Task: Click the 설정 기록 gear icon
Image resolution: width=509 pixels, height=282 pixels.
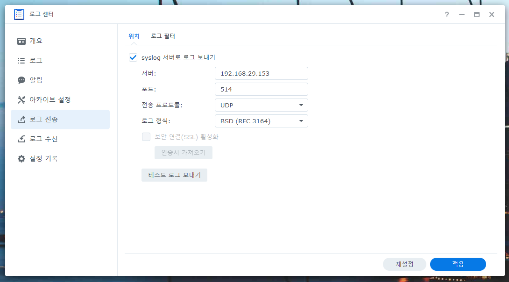Action: [21, 159]
